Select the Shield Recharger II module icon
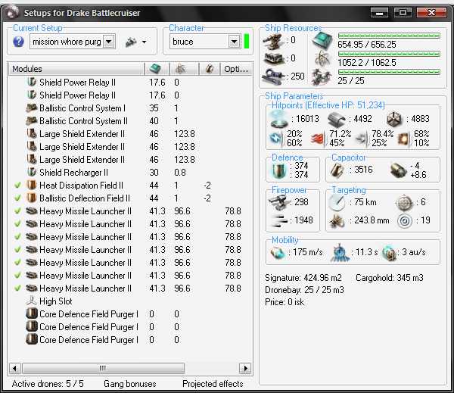 (32, 172)
